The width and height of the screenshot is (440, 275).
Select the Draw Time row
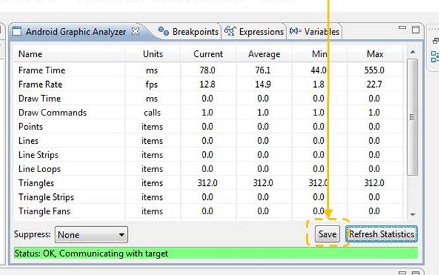pyautogui.click(x=208, y=98)
